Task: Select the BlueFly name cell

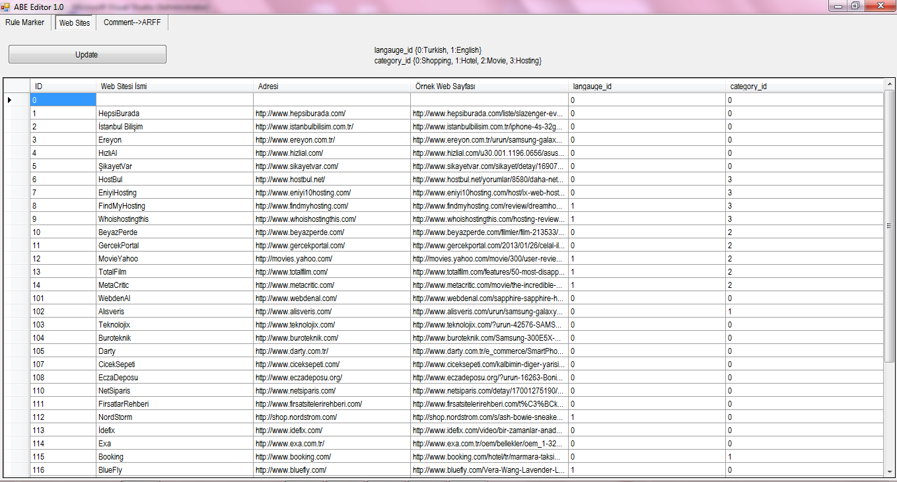Action: [x=174, y=469]
